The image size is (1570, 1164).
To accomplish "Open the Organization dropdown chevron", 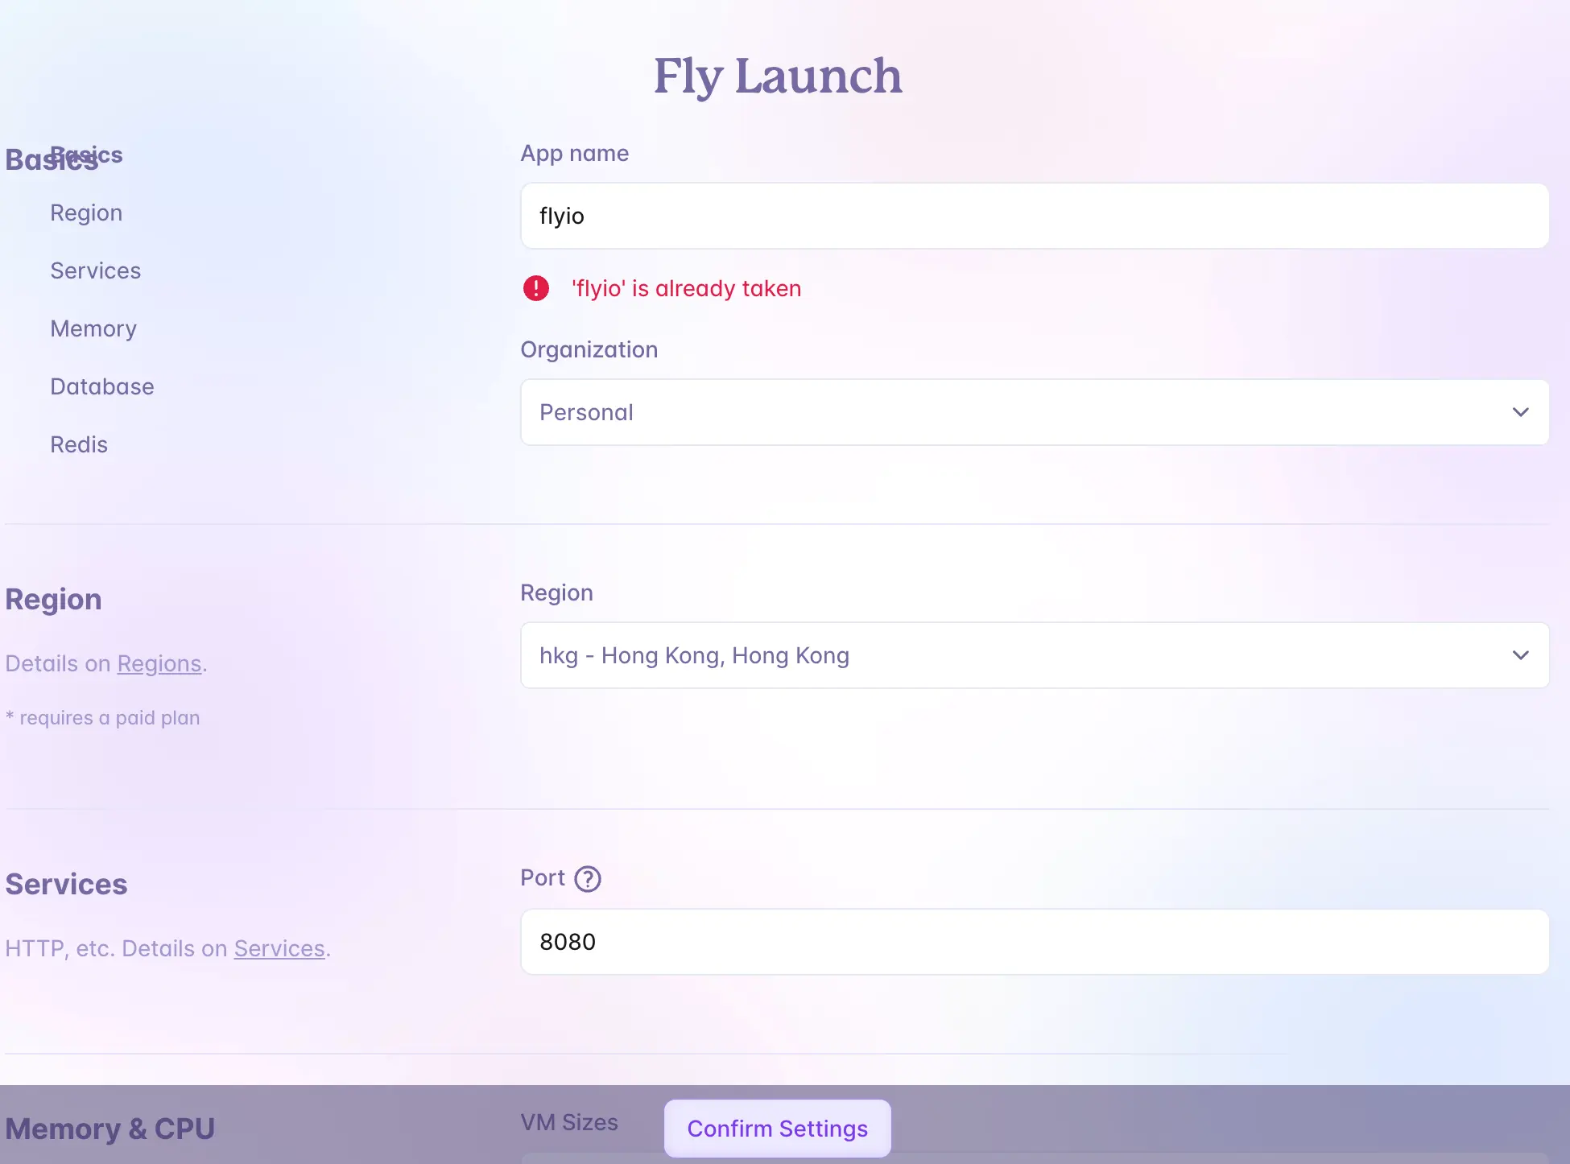I will (x=1520, y=412).
